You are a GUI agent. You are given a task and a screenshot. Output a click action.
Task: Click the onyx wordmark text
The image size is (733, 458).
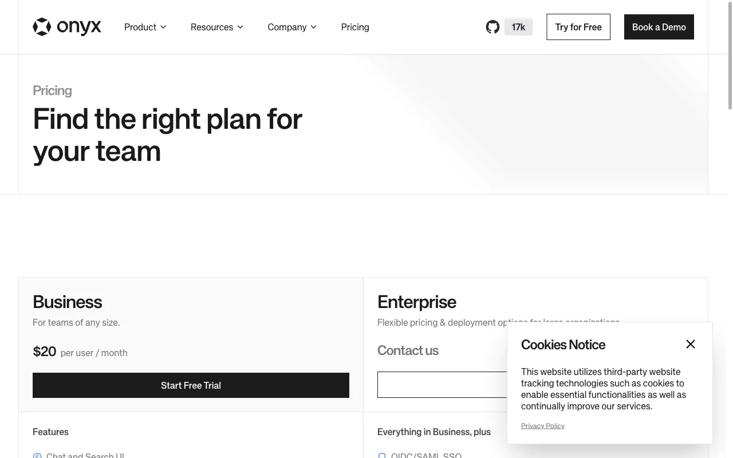pyautogui.click(x=79, y=27)
